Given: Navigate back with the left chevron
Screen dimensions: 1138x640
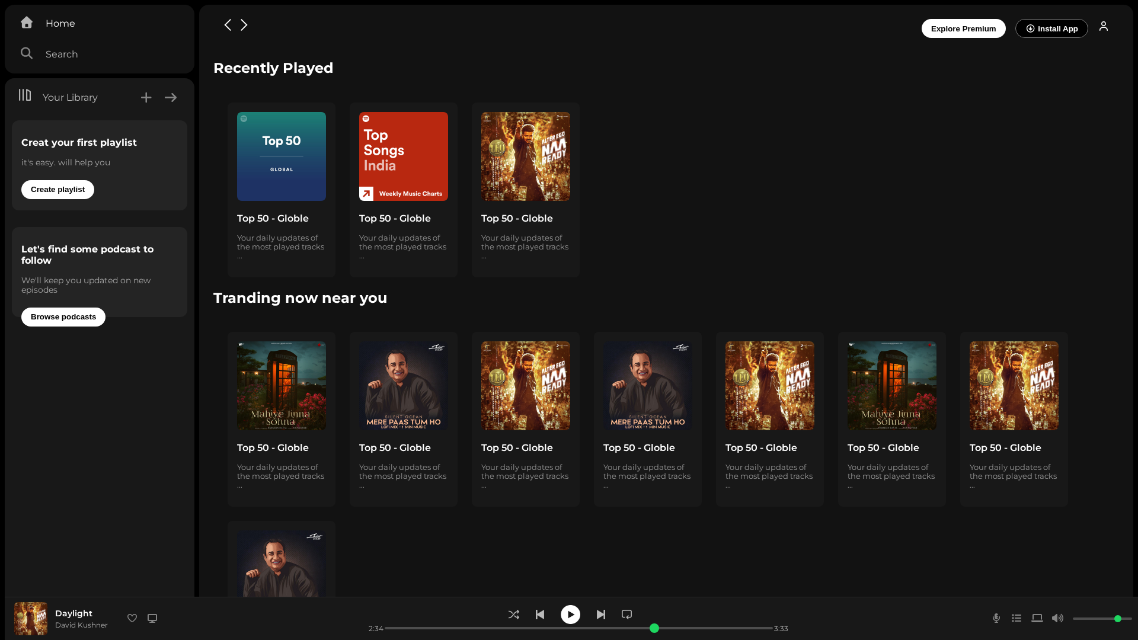Looking at the screenshot, I should pos(228,24).
